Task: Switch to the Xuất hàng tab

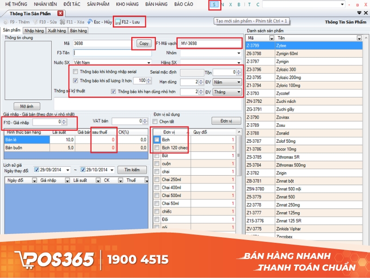Action: (x=57, y=31)
